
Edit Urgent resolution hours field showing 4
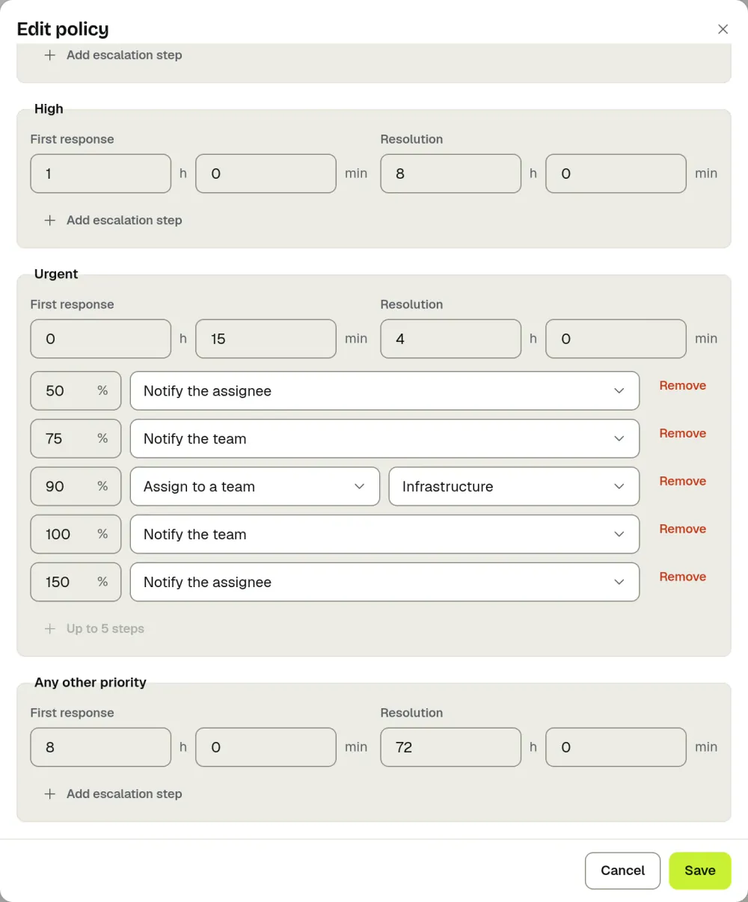pyautogui.click(x=451, y=339)
